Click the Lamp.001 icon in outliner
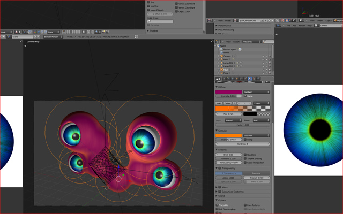This screenshot has width=343, height=214. tap(221, 63)
